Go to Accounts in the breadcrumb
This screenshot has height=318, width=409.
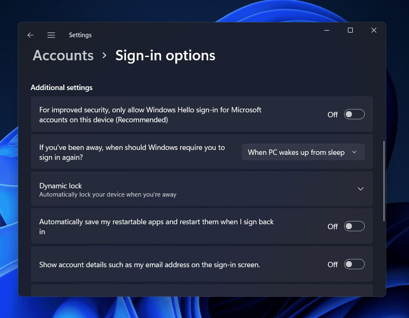[x=63, y=55]
